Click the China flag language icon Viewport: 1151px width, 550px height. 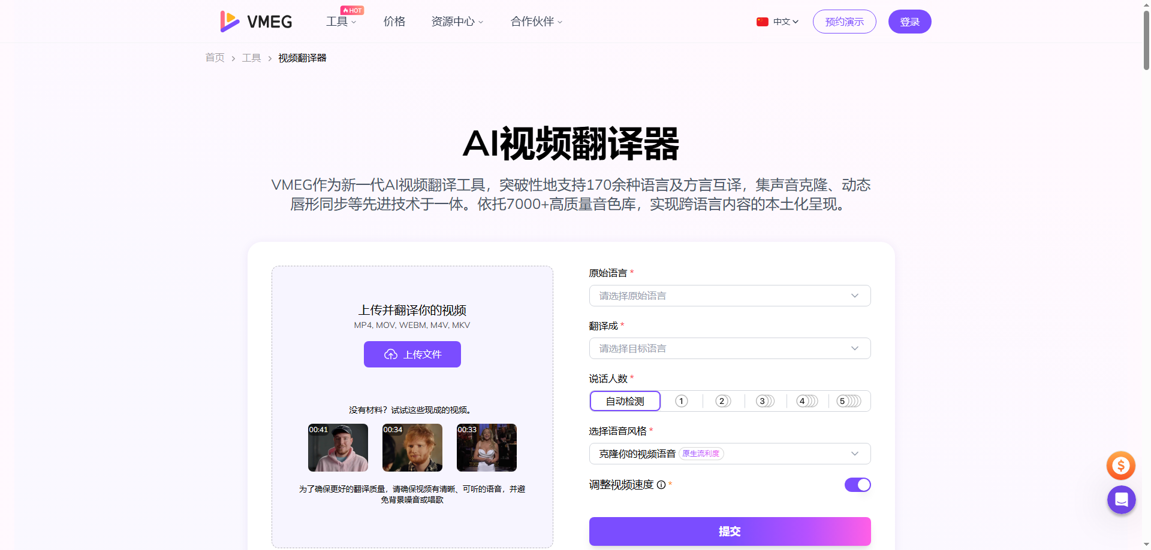(762, 22)
